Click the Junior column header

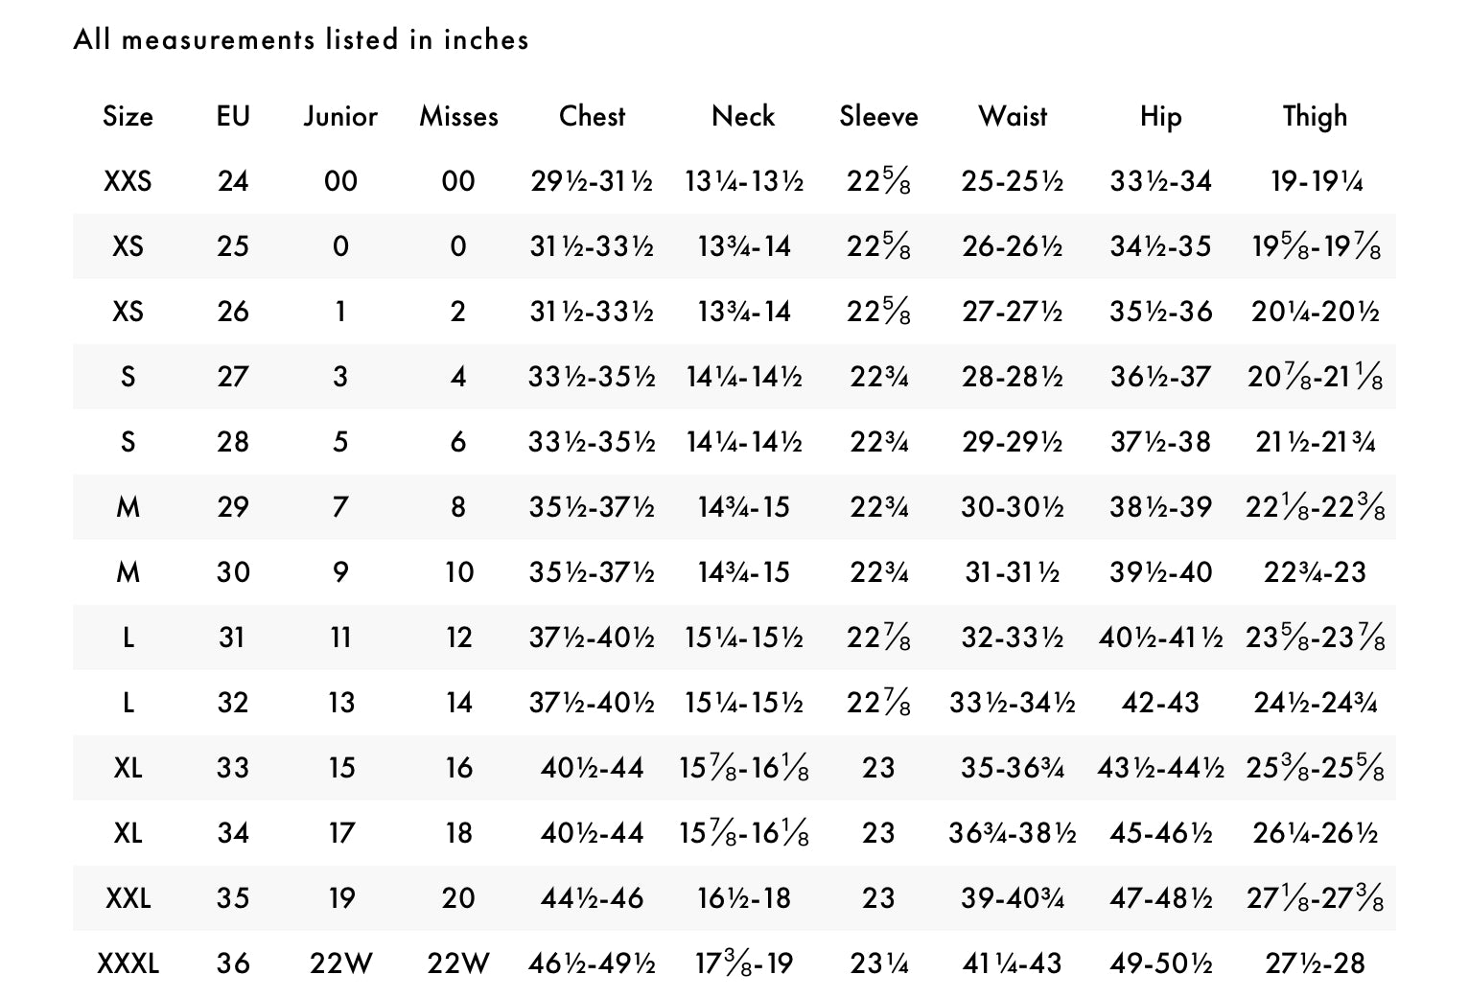pos(340,116)
